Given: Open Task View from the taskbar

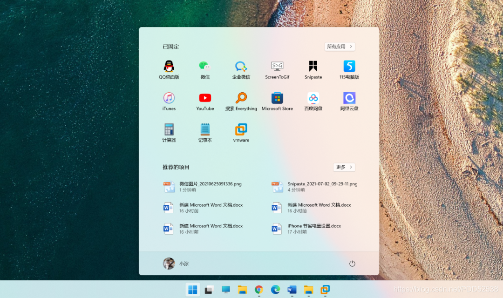Looking at the screenshot, I should 209,290.
